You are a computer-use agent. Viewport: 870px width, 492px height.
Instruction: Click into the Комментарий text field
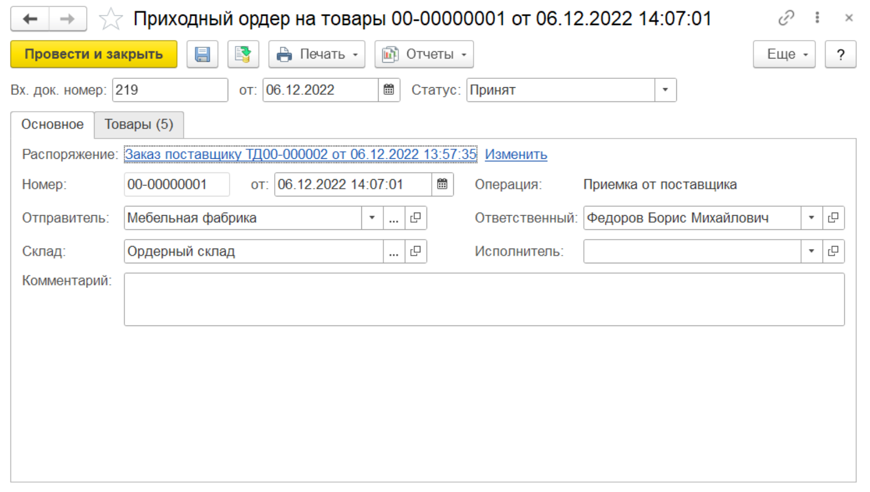[484, 299]
